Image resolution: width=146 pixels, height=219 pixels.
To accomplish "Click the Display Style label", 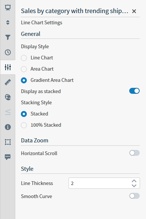I will 35,46.
